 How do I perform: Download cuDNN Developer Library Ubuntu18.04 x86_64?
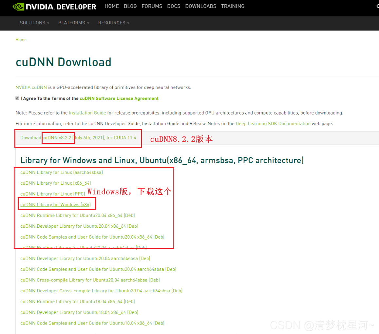click(x=79, y=312)
